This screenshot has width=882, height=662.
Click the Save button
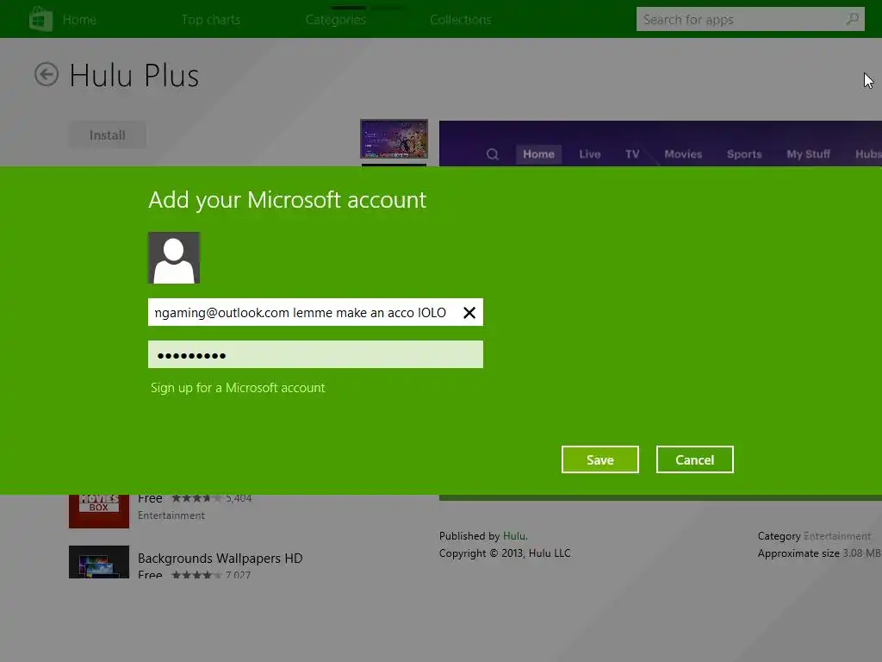coord(600,459)
